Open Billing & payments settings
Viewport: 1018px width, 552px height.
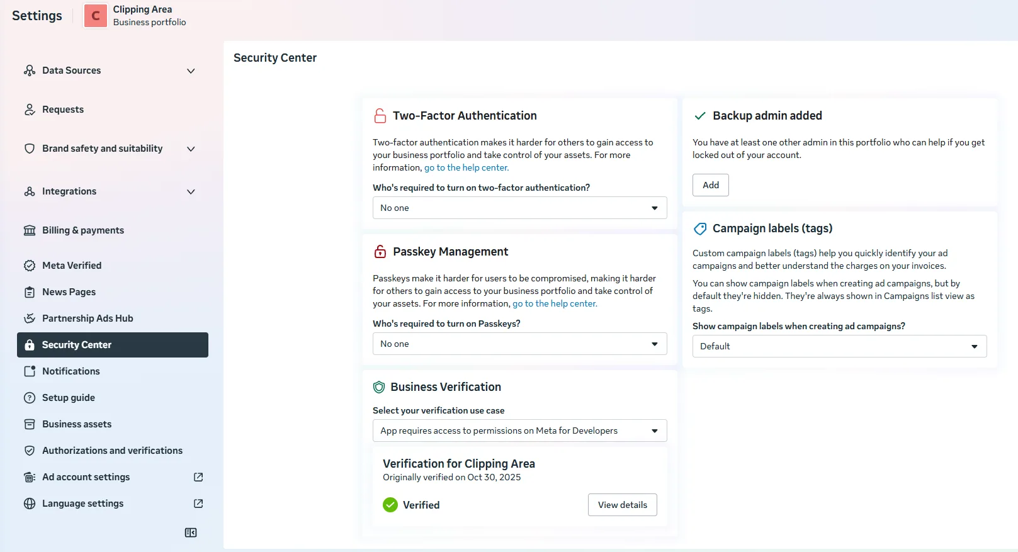(x=113, y=230)
